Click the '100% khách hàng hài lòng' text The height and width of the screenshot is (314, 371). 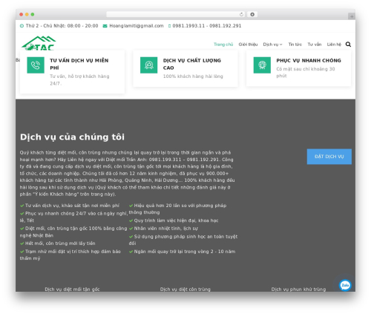tap(193, 76)
